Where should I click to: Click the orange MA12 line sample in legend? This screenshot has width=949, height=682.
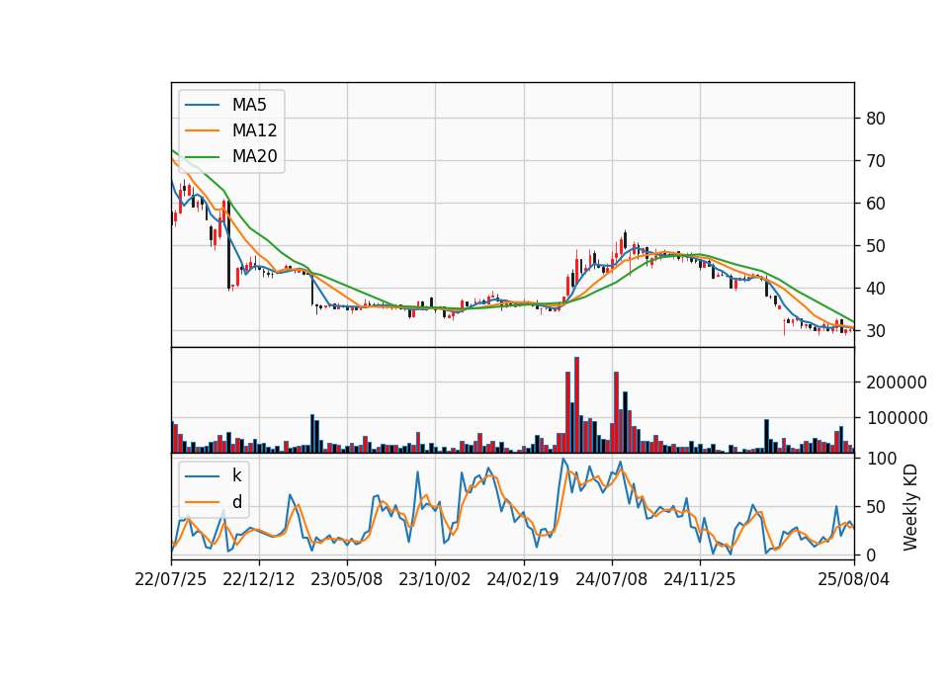point(202,130)
